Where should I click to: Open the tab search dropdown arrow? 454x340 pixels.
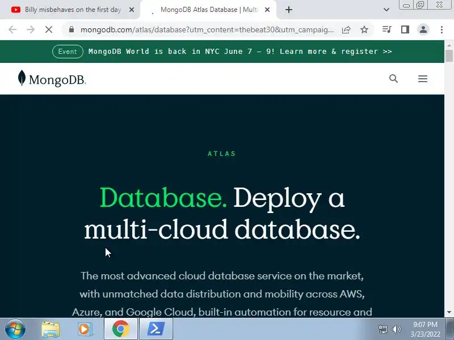(x=386, y=10)
